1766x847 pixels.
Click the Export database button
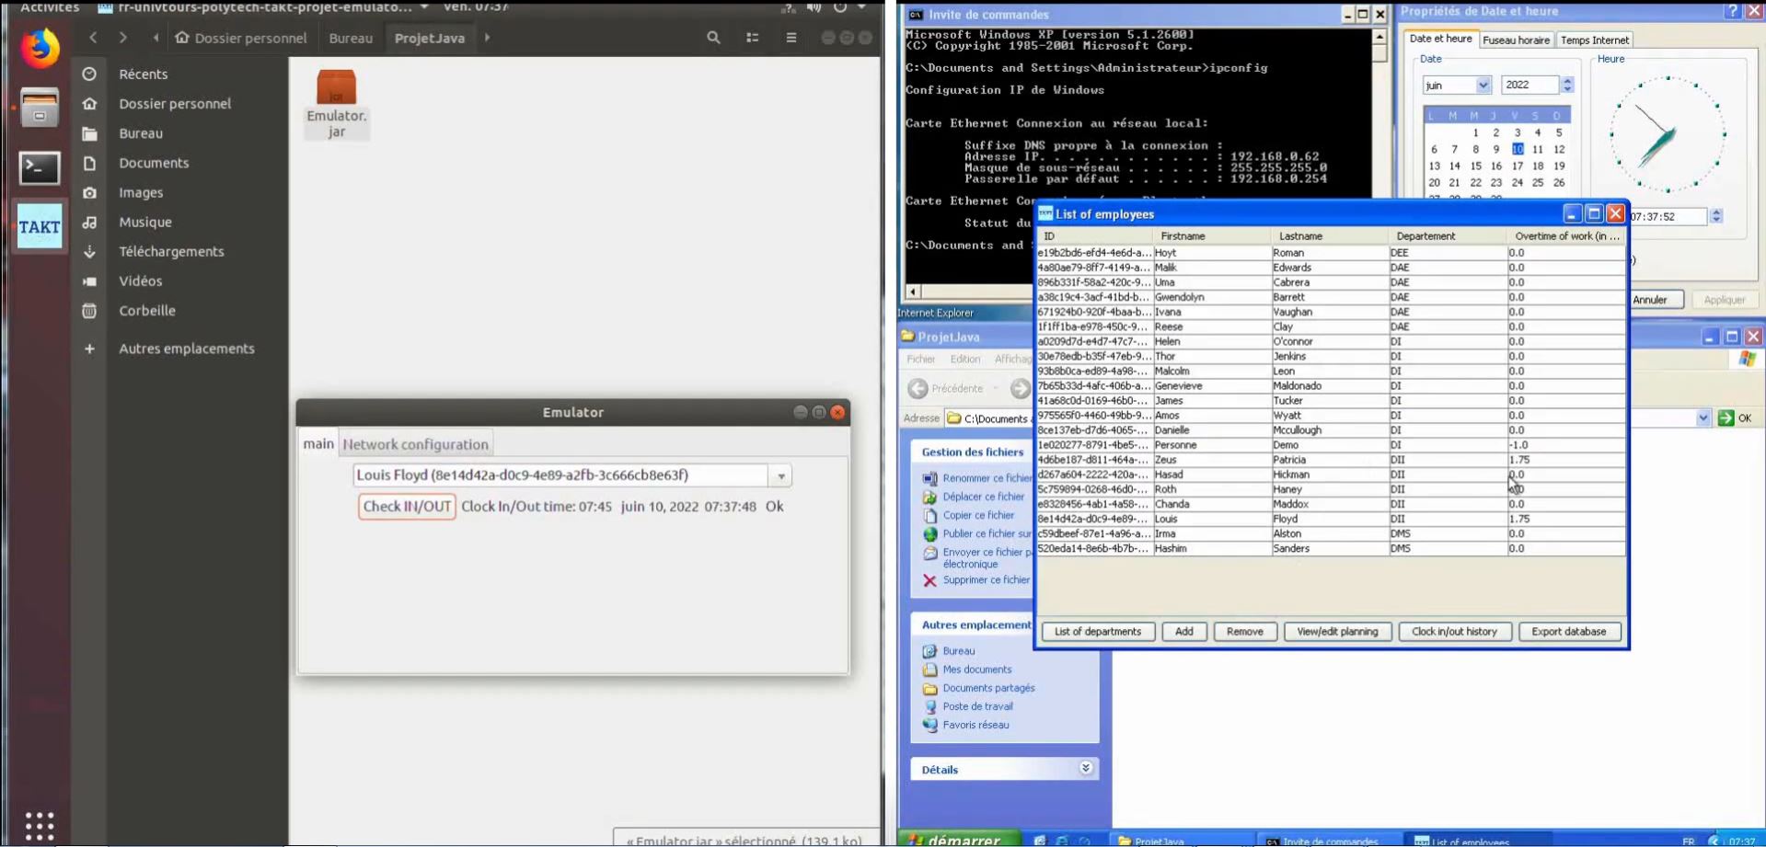pyautogui.click(x=1568, y=632)
